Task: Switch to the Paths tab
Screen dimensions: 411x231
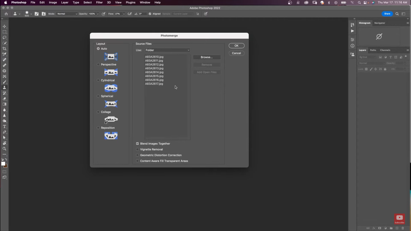Action: click(x=373, y=50)
